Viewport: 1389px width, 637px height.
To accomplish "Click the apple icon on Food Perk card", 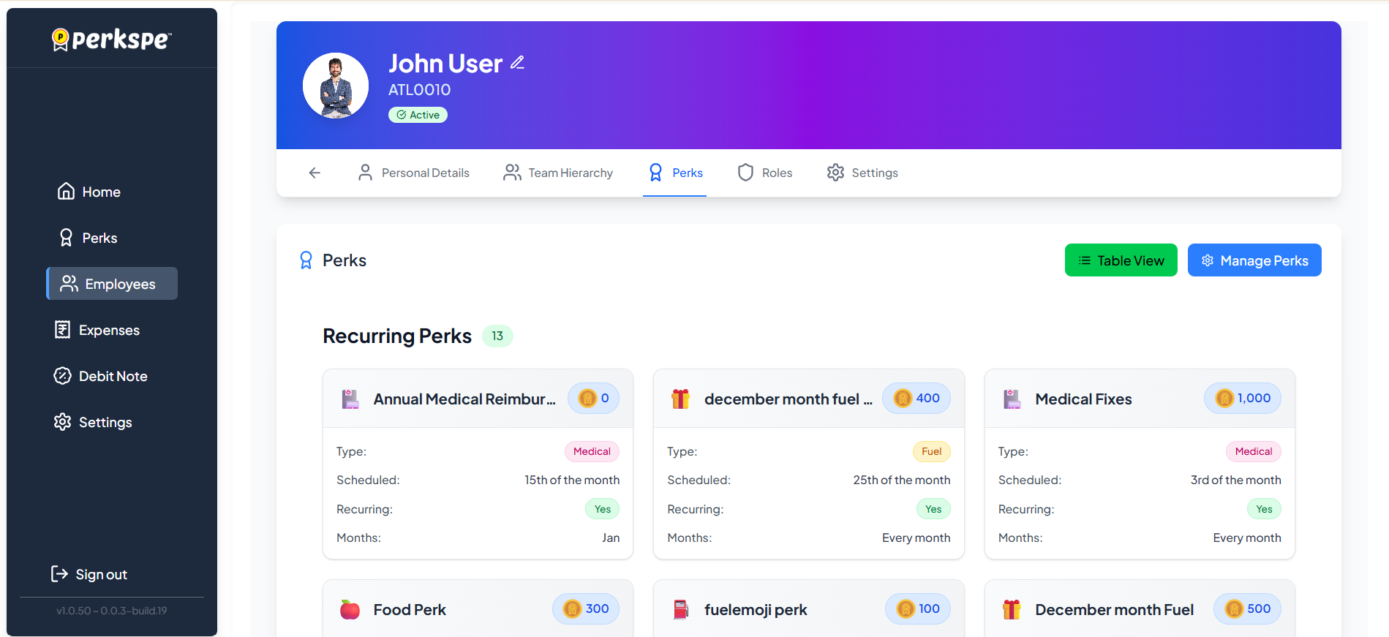I will [350, 609].
